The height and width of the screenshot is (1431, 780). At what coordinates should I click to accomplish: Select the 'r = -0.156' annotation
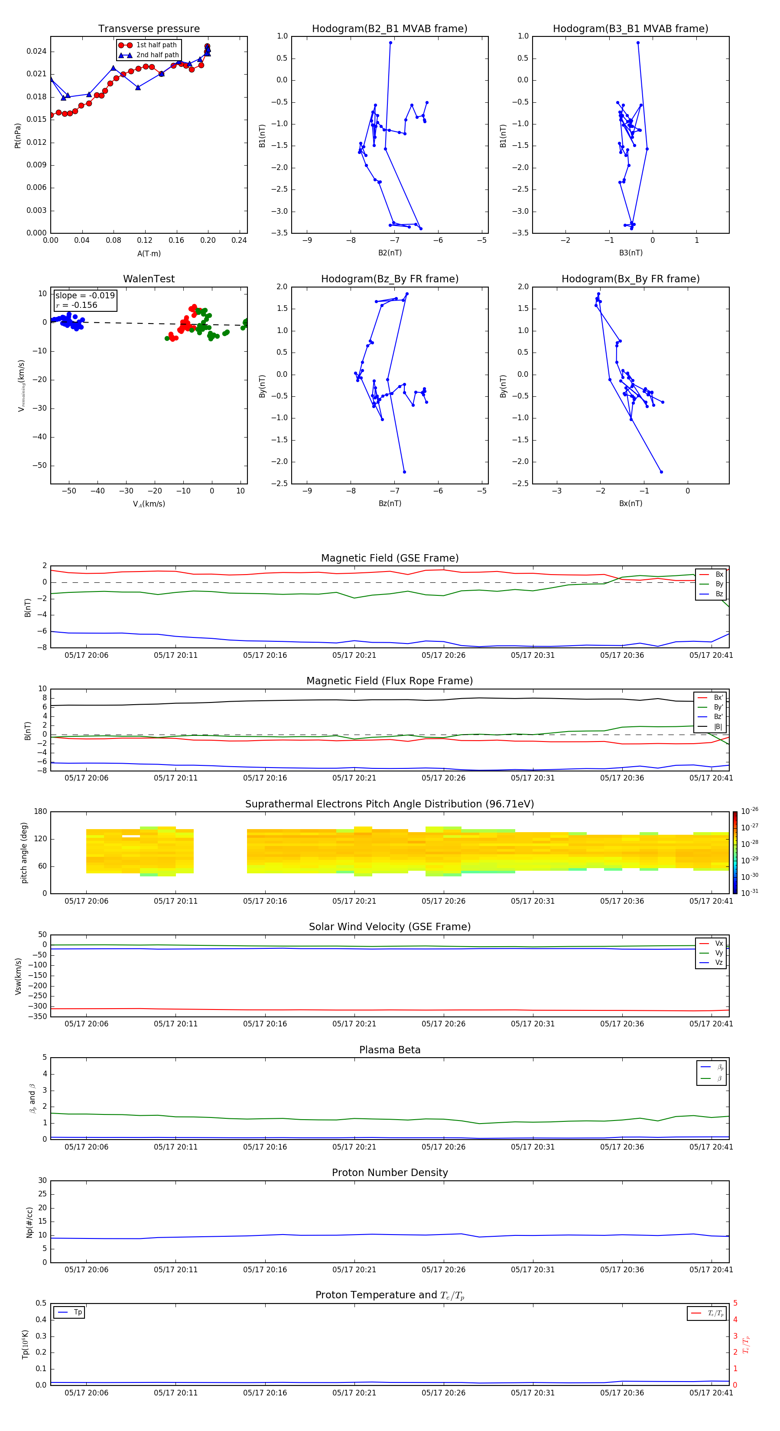[77, 305]
